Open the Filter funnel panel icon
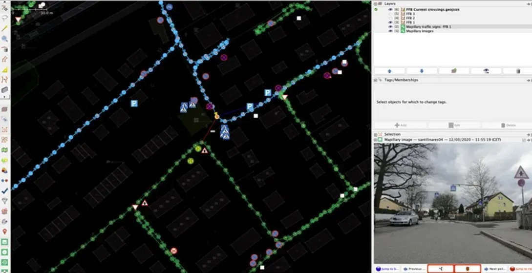 (x=4, y=201)
